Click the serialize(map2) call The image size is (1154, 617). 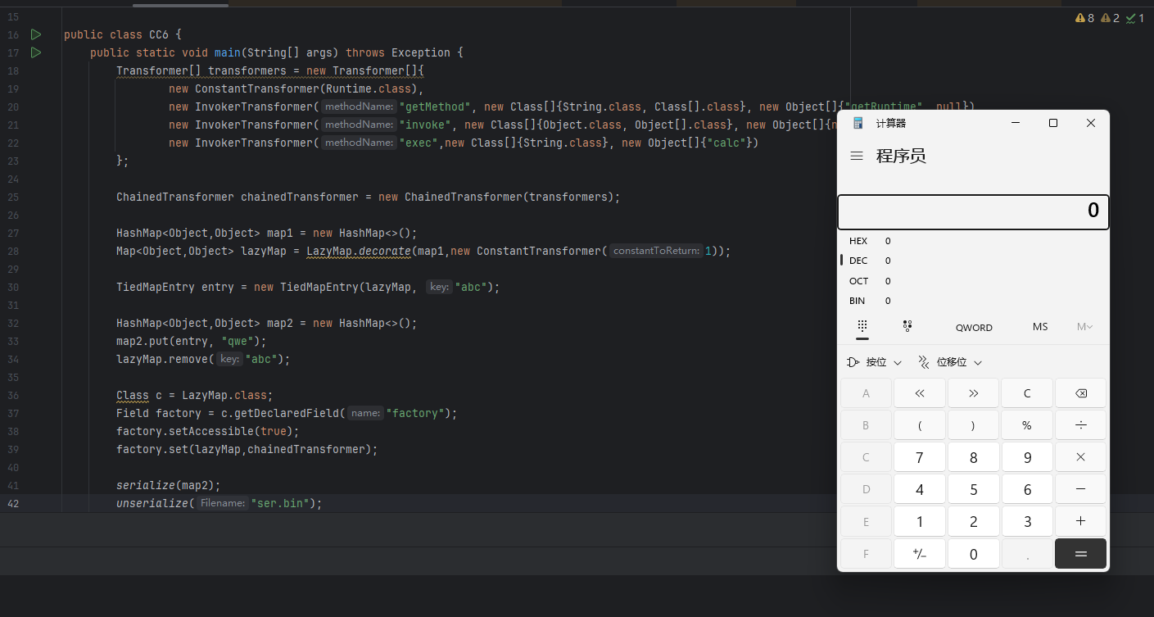(x=169, y=485)
